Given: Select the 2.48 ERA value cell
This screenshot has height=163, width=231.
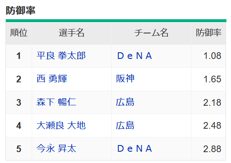Looking at the screenshot, I should (208, 126).
